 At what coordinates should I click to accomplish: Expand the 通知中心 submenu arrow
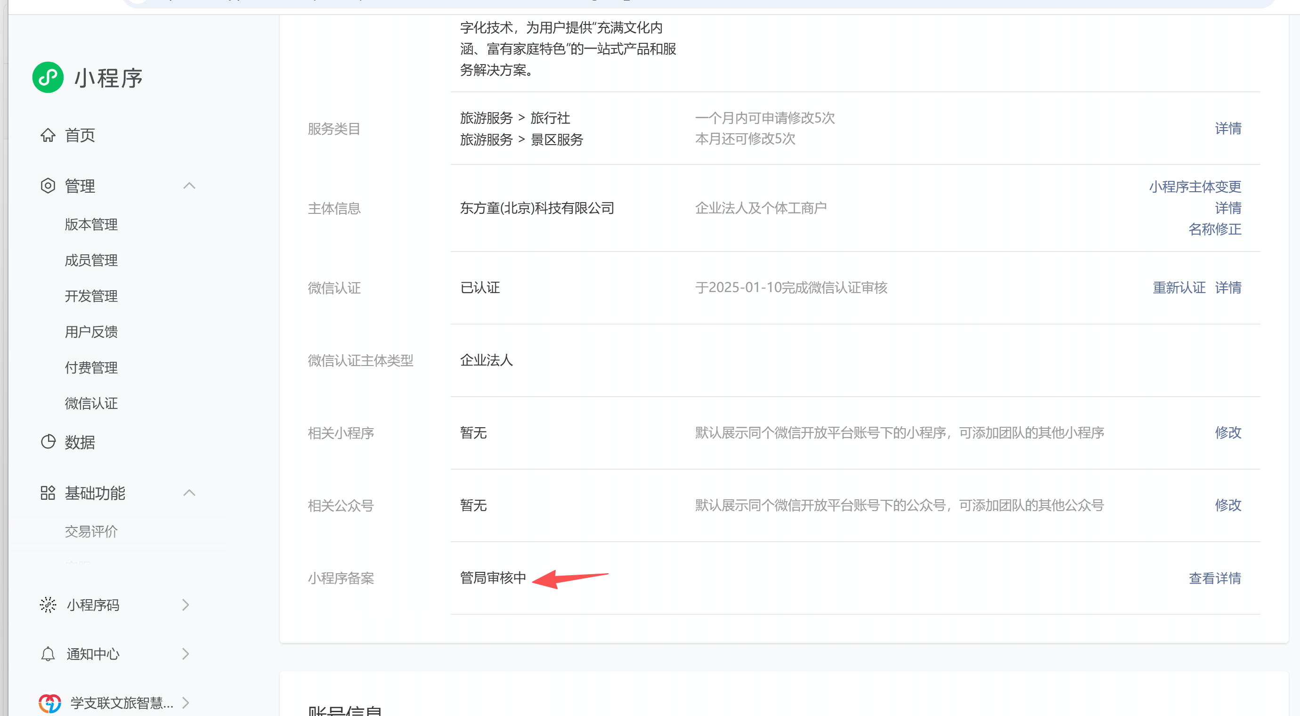186,653
